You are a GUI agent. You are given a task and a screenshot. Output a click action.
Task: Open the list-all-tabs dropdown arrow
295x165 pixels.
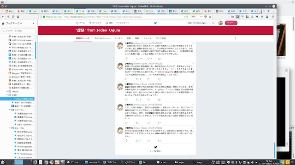click(273, 11)
